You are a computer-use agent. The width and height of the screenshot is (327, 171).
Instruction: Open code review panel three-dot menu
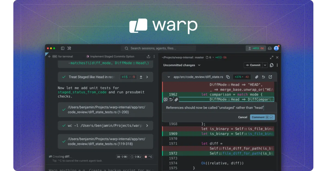[277, 65]
